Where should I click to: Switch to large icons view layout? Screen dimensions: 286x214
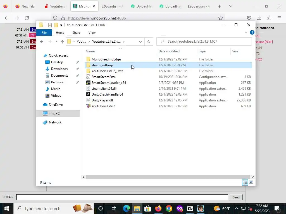point(251,182)
